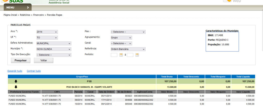Click the Data da Ordem column header
The image size is (263, 106).
106,92
